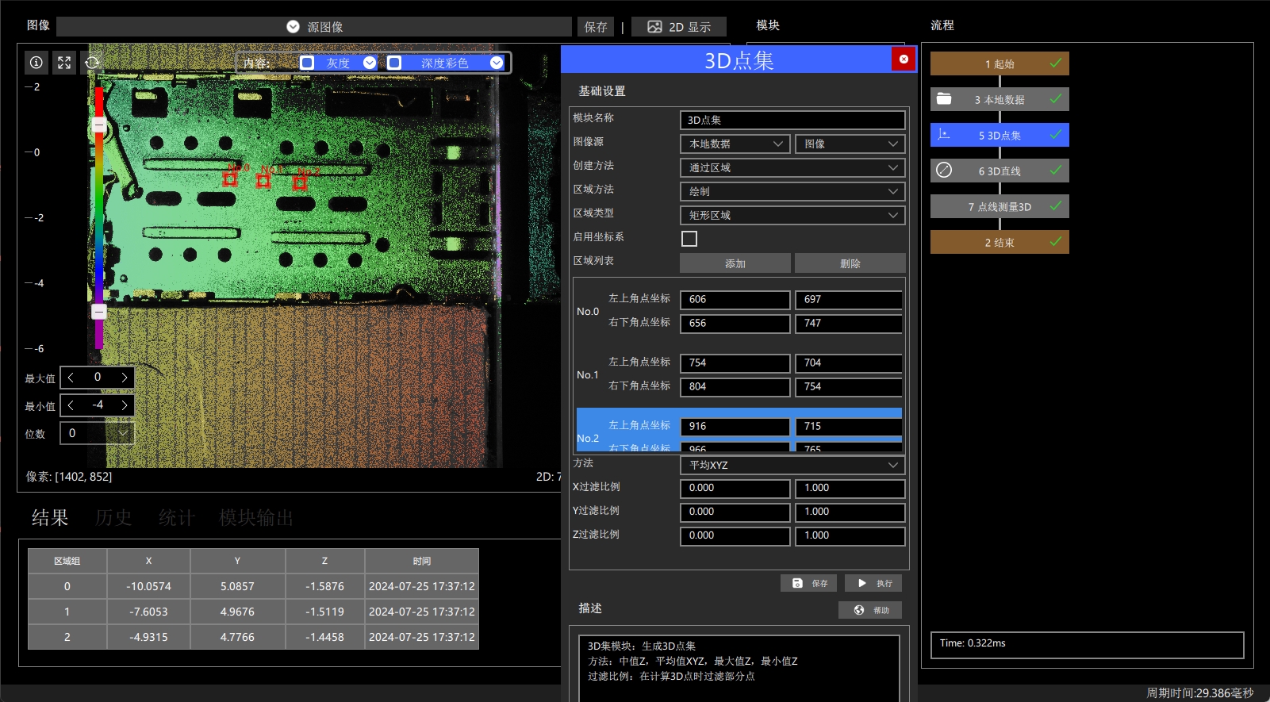Click the 添加 region button
The height and width of the screenshot is (702, 1270).
click(735, 263)
